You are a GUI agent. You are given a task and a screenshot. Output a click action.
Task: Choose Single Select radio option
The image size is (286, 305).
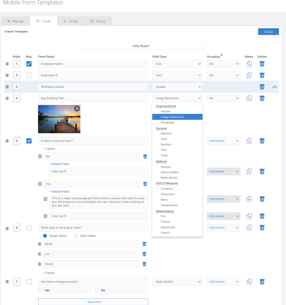pos(45,236)
